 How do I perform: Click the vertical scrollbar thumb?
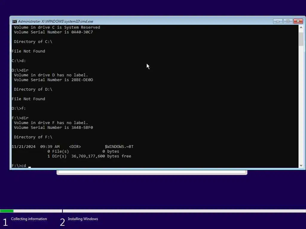301,39
